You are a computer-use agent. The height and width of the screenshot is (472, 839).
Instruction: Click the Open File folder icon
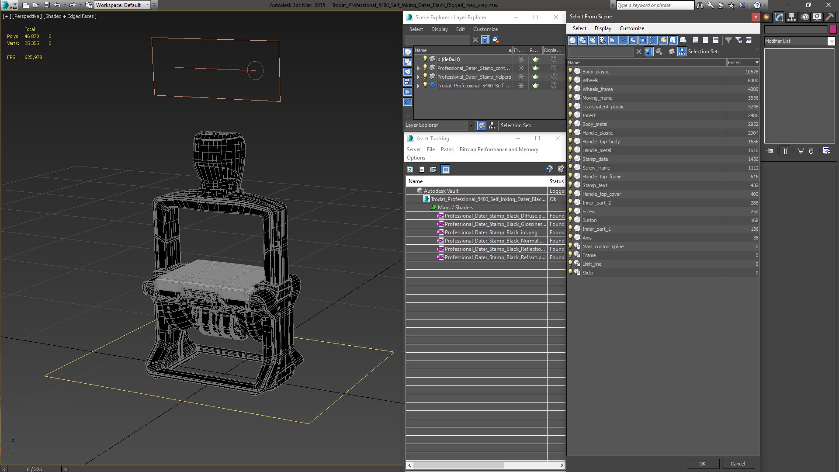coord(36,5)
